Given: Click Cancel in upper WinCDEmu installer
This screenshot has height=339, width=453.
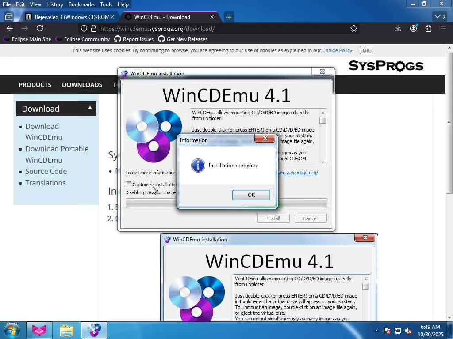Looking at the screenshot, I should pos(310,218).
